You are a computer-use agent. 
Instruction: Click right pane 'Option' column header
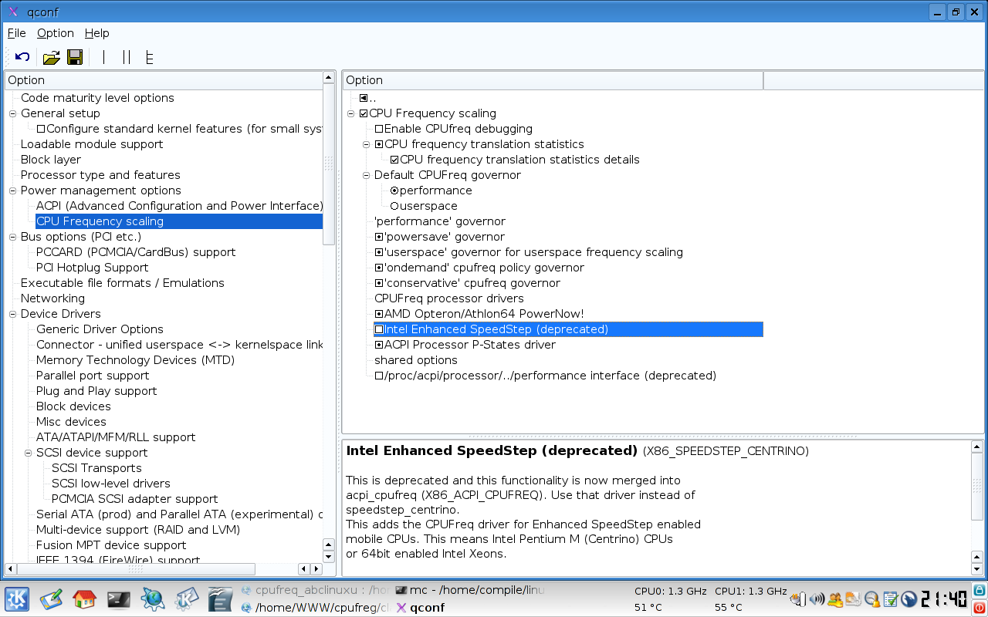[x=553, y=80]
